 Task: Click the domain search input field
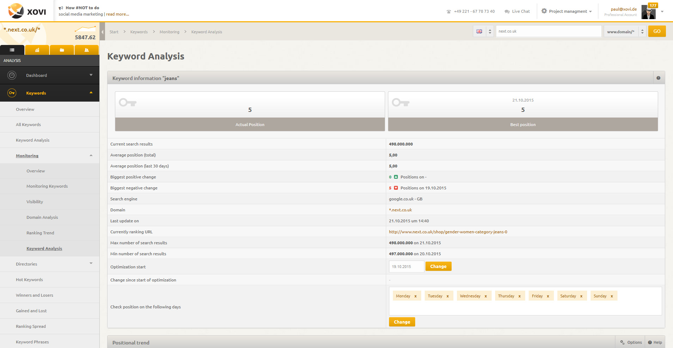tap(549, 31)
